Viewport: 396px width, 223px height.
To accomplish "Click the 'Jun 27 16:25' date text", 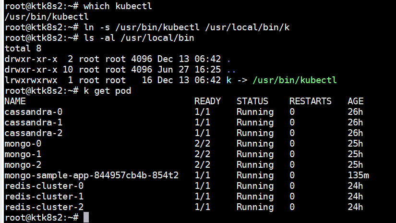I will point(189,70).
